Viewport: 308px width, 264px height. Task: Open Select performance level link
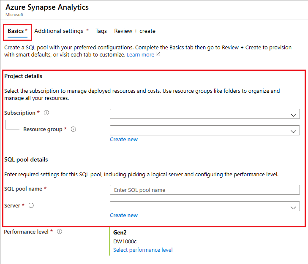pos(143,250)
